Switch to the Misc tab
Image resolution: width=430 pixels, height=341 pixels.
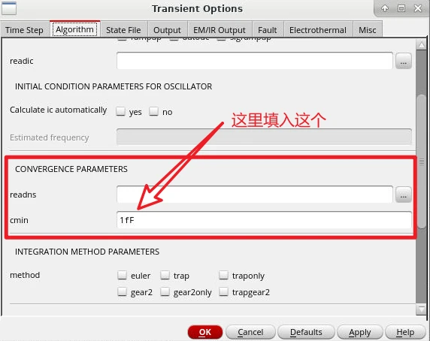point(367,30)
